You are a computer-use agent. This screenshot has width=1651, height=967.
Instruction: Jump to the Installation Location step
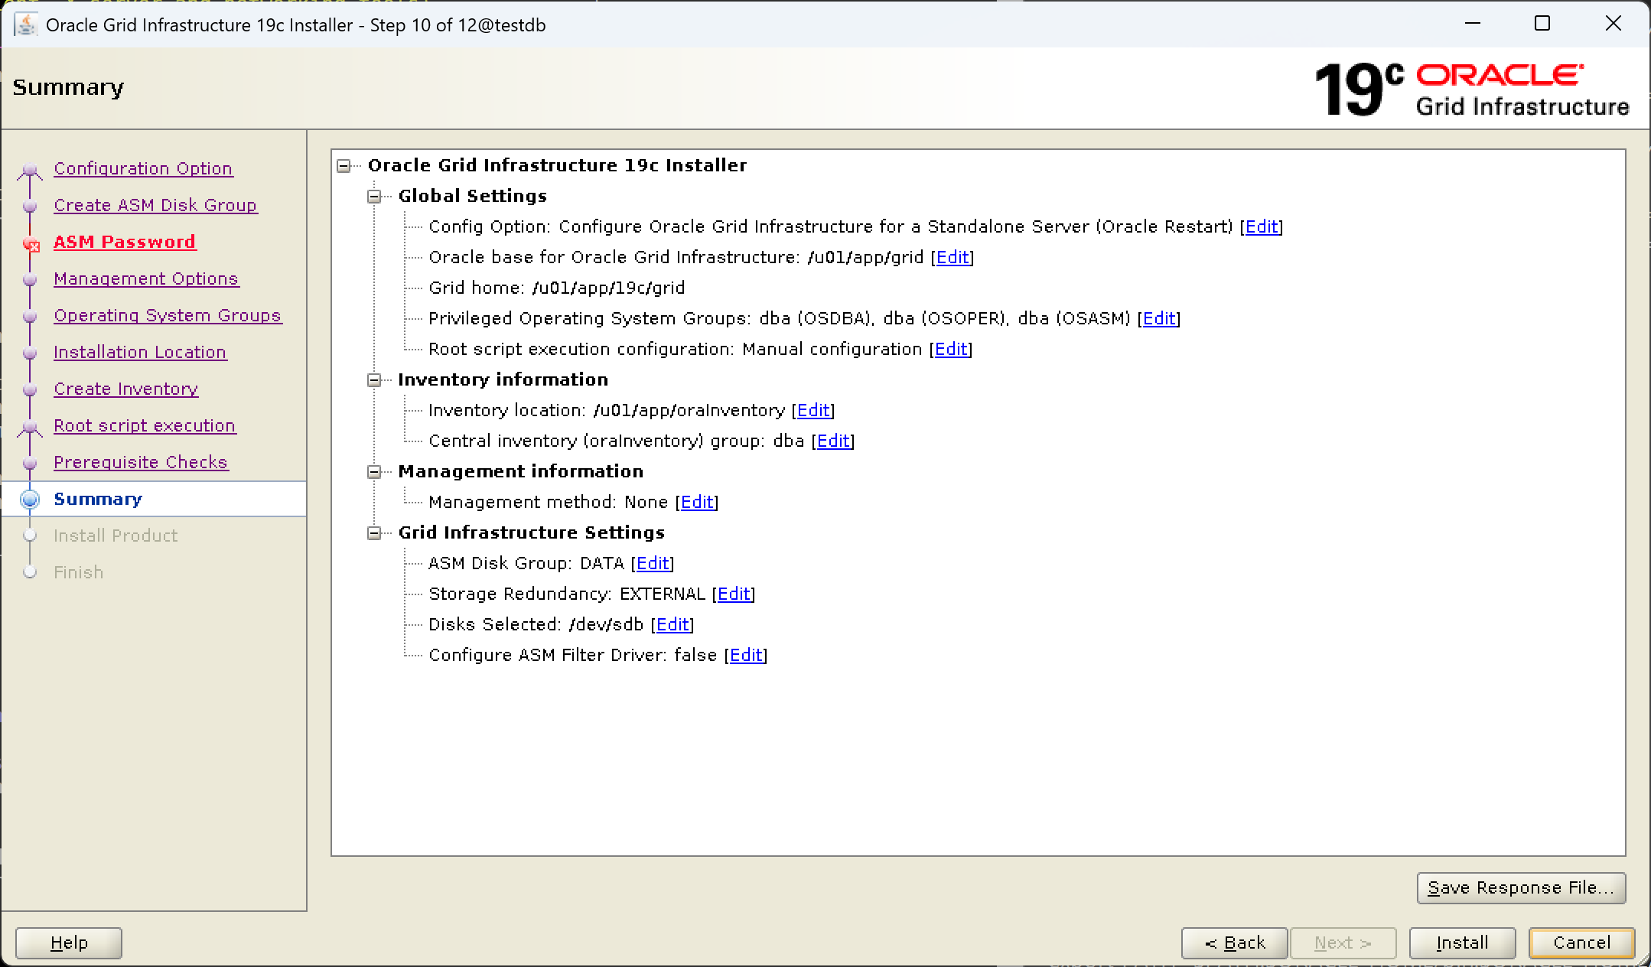[140, 352]
